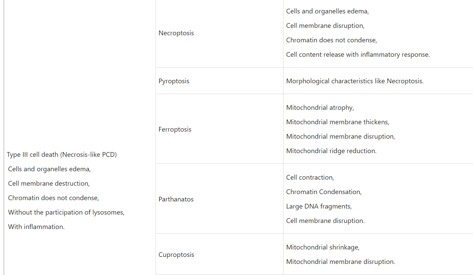The image size is (473, 275).
Task: Click the Cuproptosis cell name
Action: coord(176,255)
